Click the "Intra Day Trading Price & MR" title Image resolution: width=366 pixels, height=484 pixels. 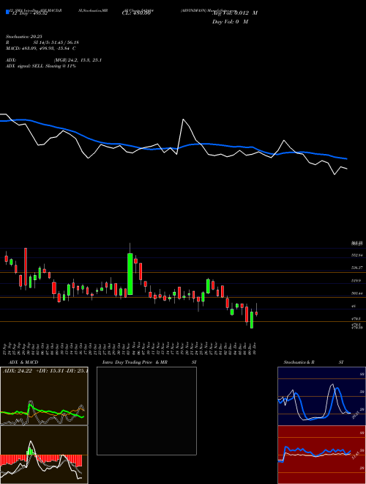pos(135,362)
